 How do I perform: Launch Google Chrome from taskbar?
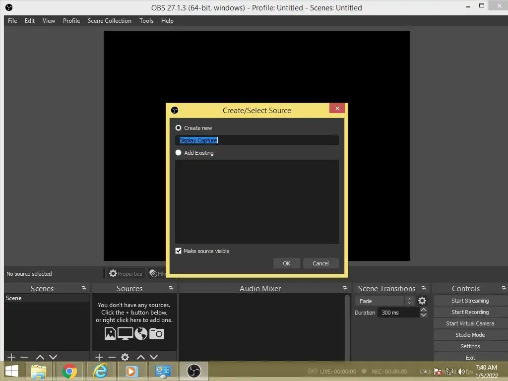pos(69,371)
